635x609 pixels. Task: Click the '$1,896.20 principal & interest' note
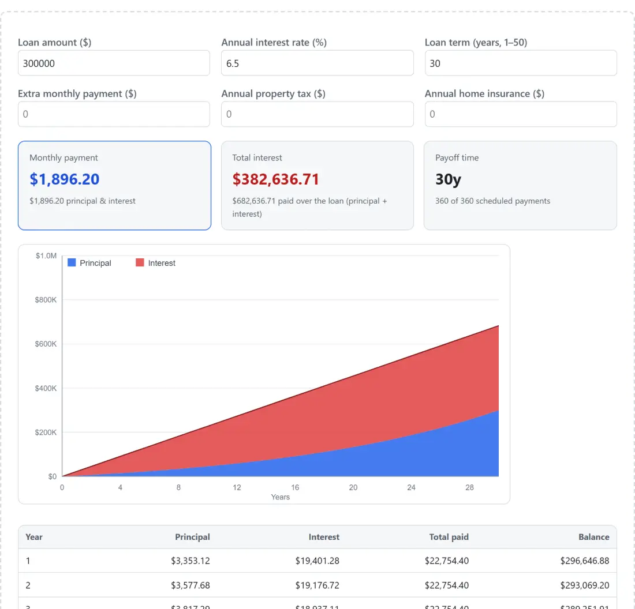point(82,201)
